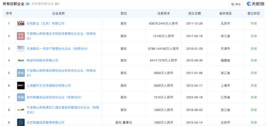Screen dimensions: 267x126
Task: Click the Excel icon on 导出 button
Action: [233, 4]
